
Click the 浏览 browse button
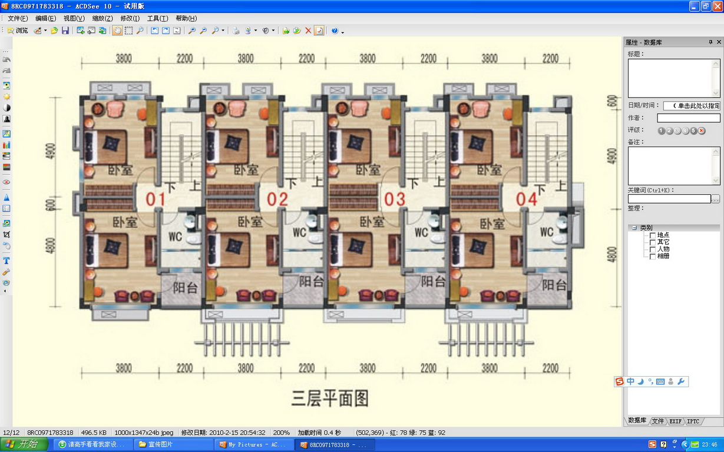(x=18, y=31)
